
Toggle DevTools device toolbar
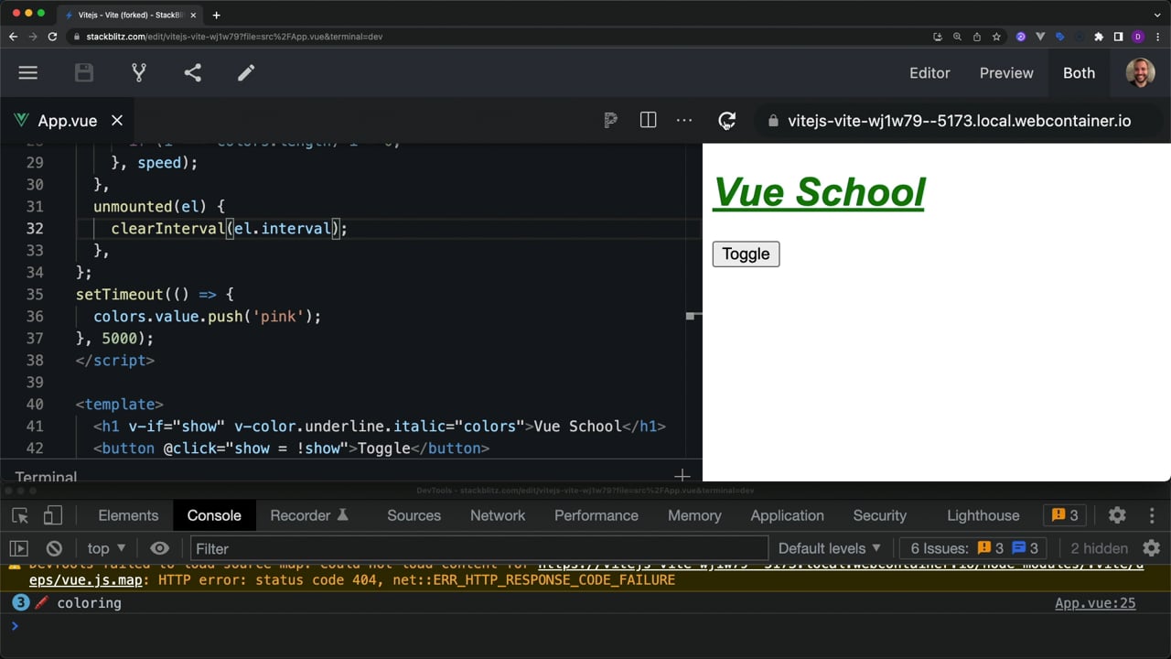pos(53,515)
